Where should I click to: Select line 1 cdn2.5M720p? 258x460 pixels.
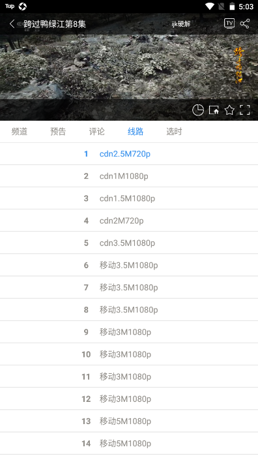(x=129, y=154)
